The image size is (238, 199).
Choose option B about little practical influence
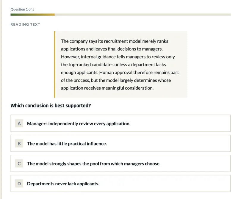pos(120,143)
